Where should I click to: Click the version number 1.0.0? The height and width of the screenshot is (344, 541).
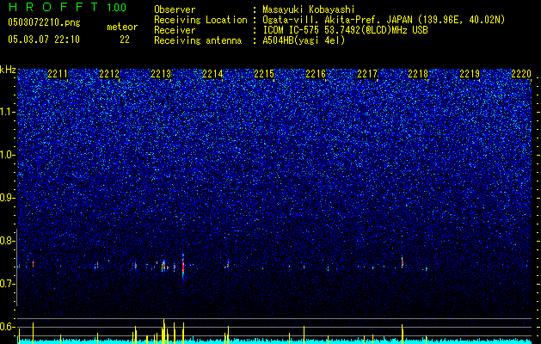point(117,7)
